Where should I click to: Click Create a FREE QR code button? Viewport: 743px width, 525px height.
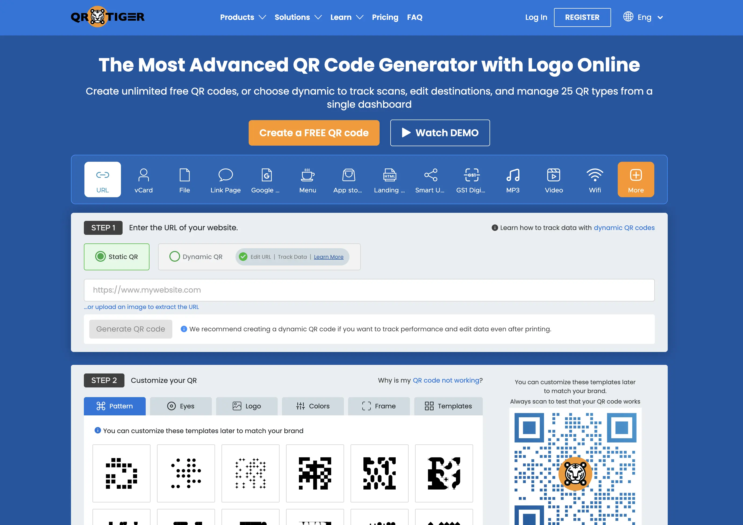pyautogui.click(x=314, y=133)
